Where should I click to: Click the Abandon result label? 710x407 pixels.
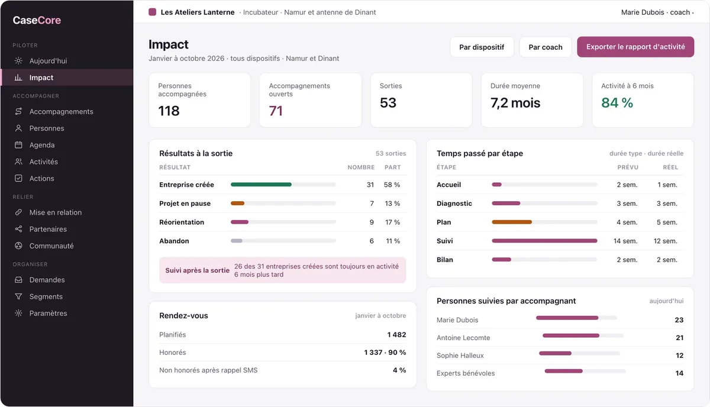point(174,241)
